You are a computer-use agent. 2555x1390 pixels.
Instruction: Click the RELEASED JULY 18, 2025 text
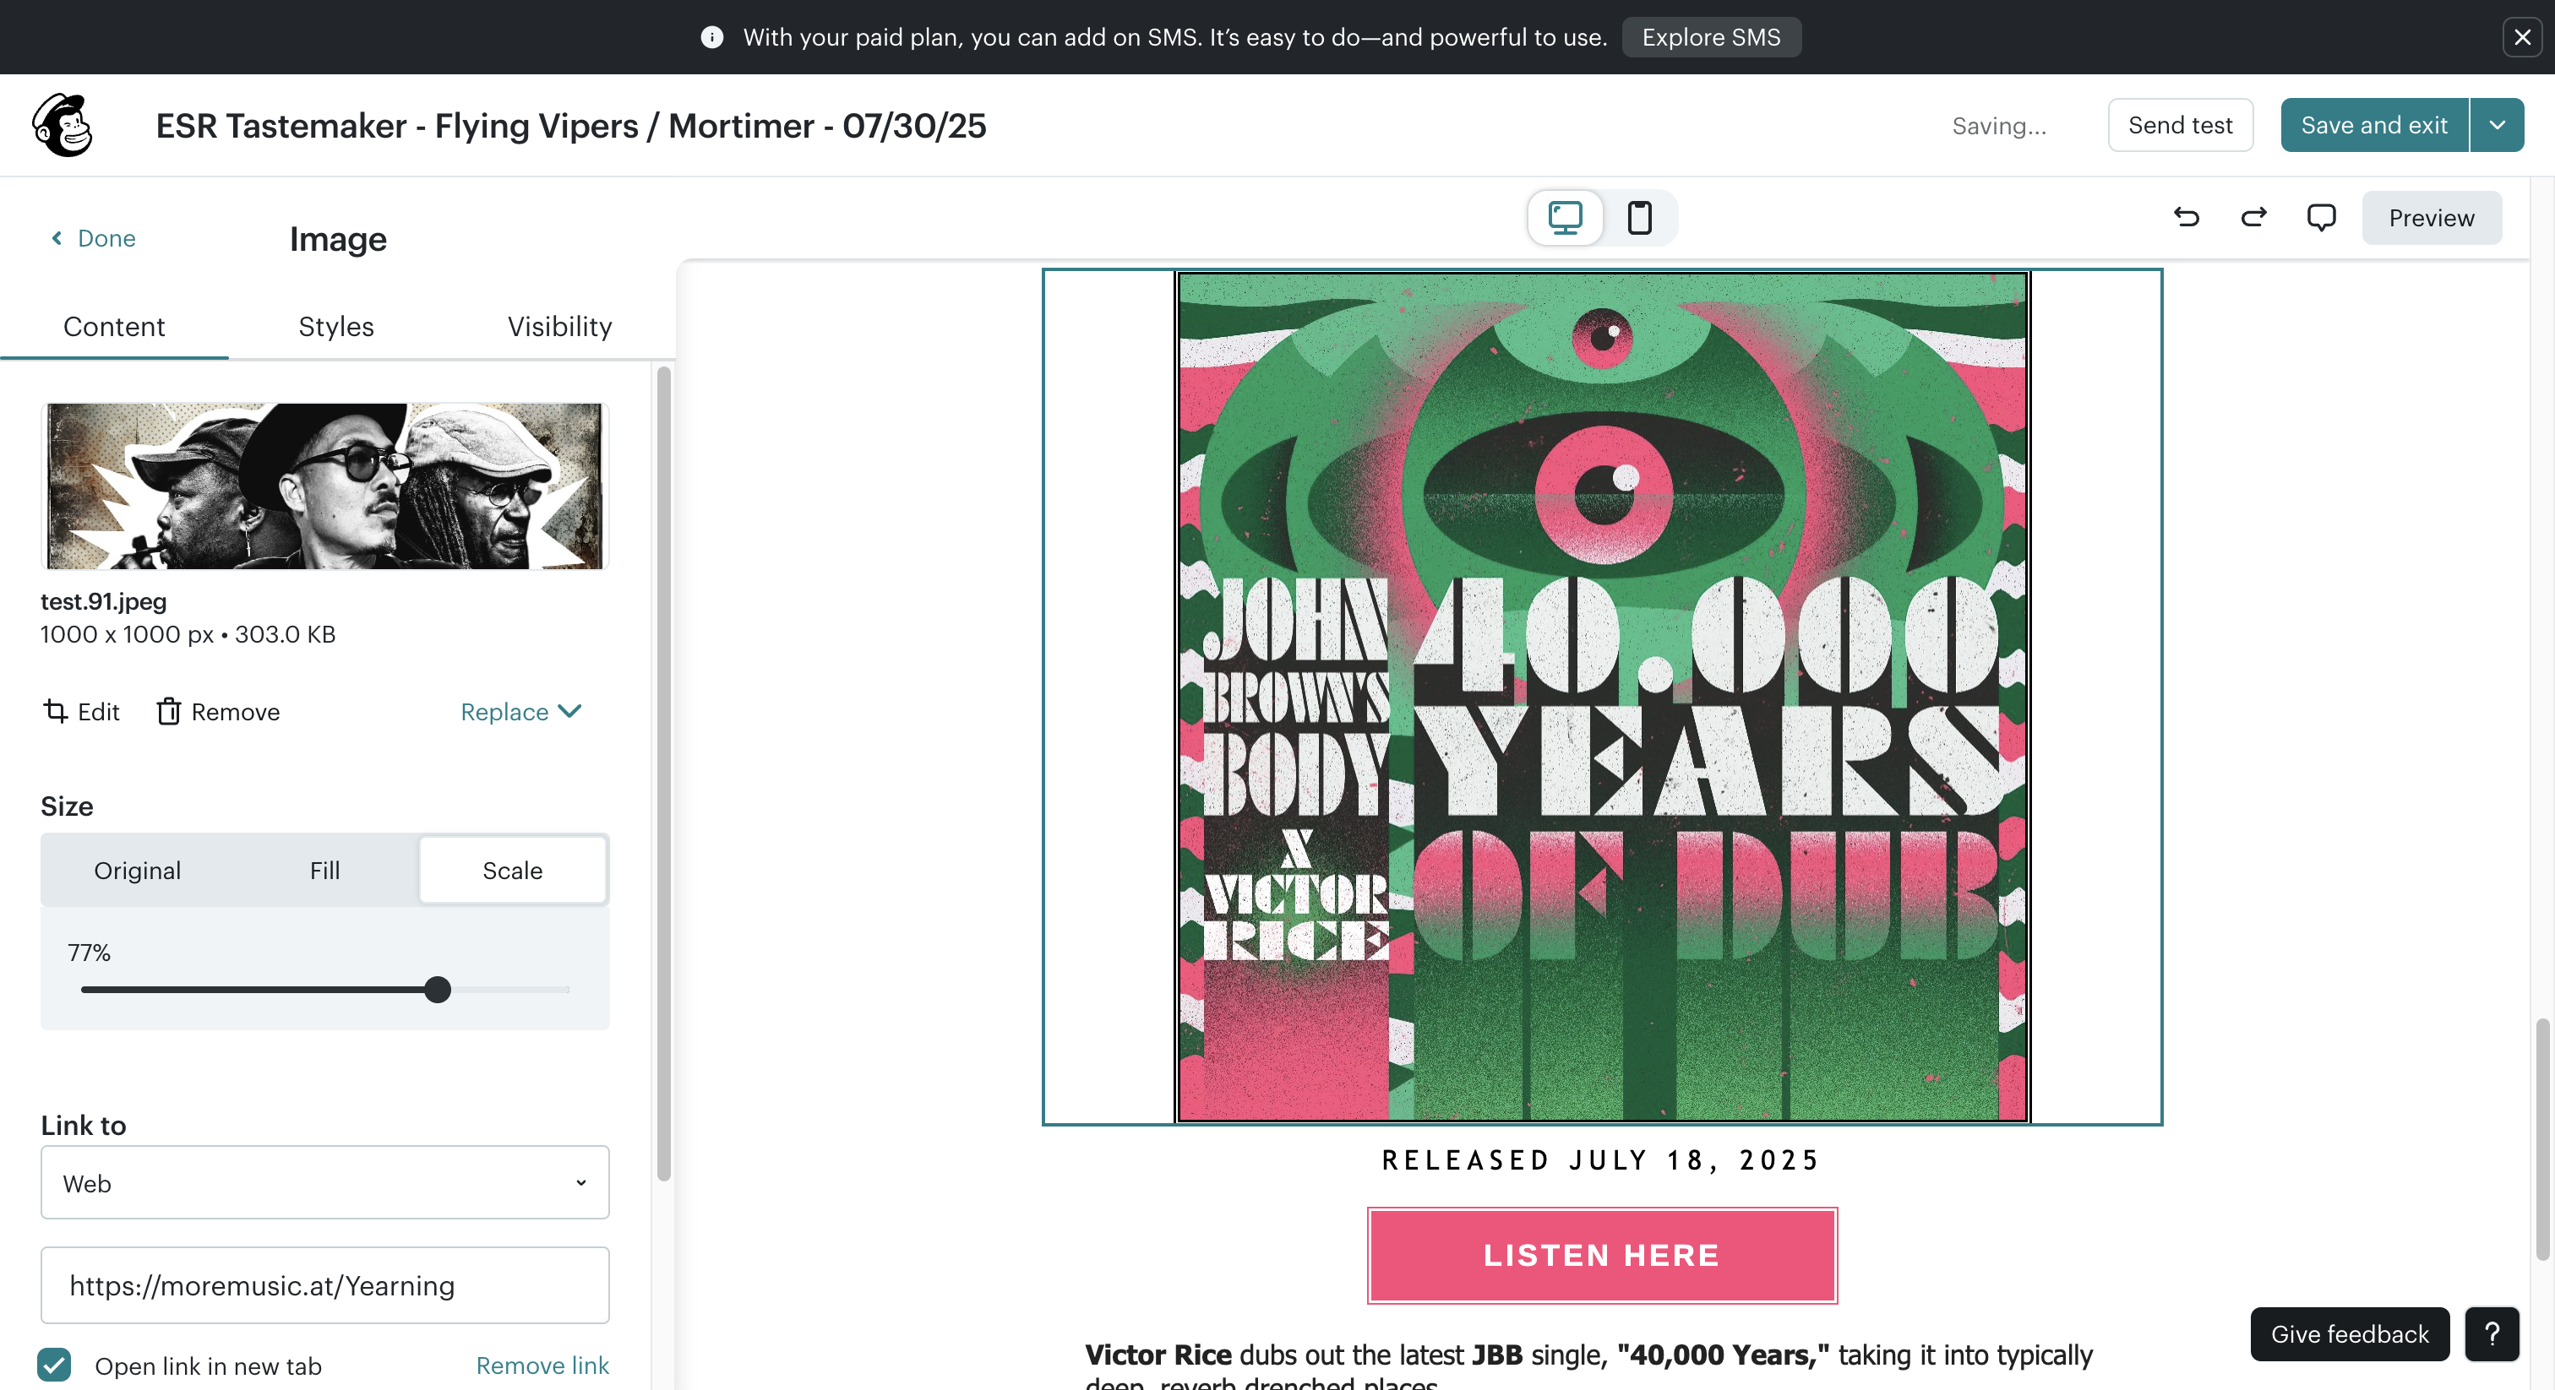(x=1602, y=1160)
